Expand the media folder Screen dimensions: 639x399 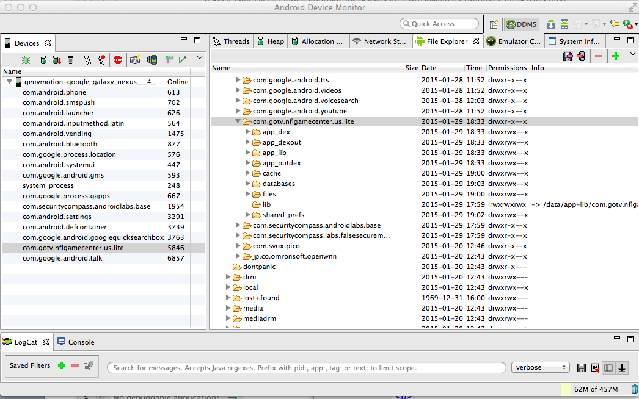pos(228,308)
